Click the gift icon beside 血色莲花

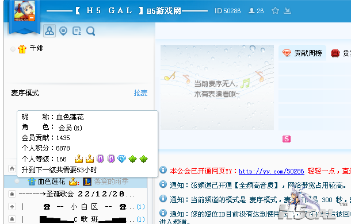click(x=32, y=181)
